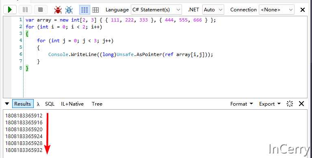
Task: Click code line 1 declaring array
Action: point(121,20)
